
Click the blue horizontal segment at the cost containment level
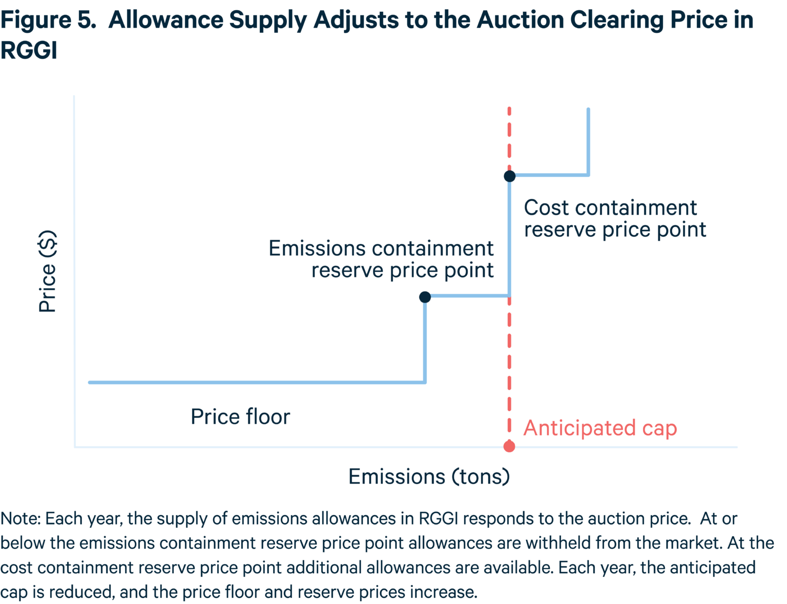tap(549, 175)
